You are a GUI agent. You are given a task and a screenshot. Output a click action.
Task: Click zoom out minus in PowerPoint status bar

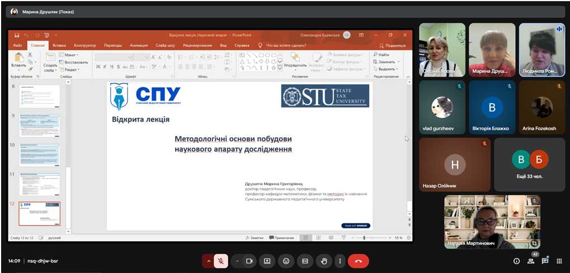click(x=352, y=238)
